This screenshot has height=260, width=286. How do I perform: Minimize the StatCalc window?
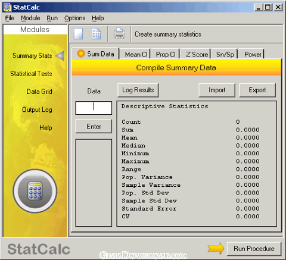(x=259, y=7)
